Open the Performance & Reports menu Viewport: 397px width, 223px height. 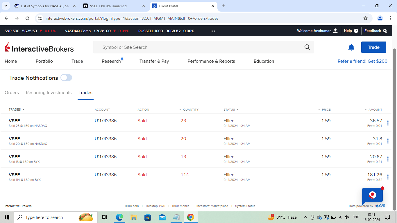tap(211, 61)
